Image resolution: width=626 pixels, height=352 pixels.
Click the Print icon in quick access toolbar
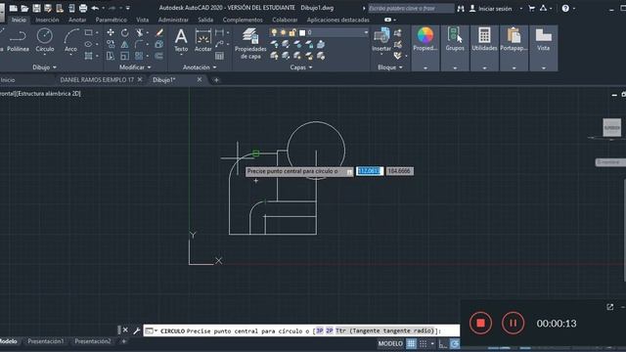click(83, 8)
